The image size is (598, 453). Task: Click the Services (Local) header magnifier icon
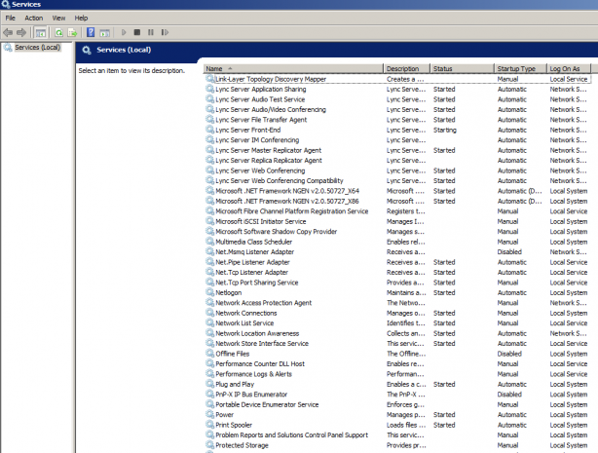(x=87, y=50)
